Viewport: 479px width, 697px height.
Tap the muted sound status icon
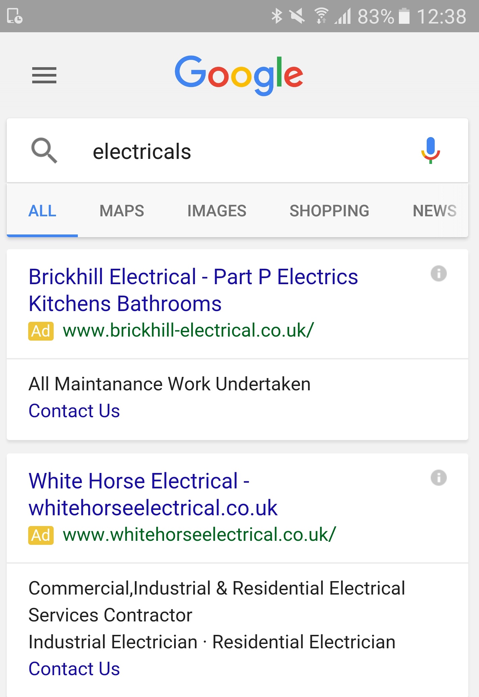(x=297, y=16)
